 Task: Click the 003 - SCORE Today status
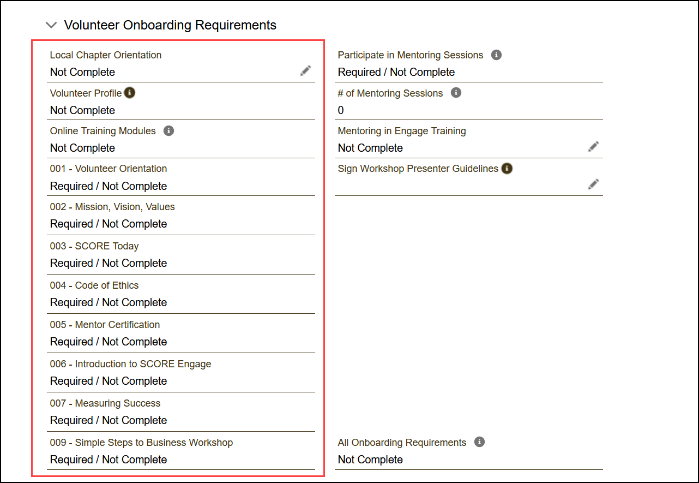[x=109, y=263]
